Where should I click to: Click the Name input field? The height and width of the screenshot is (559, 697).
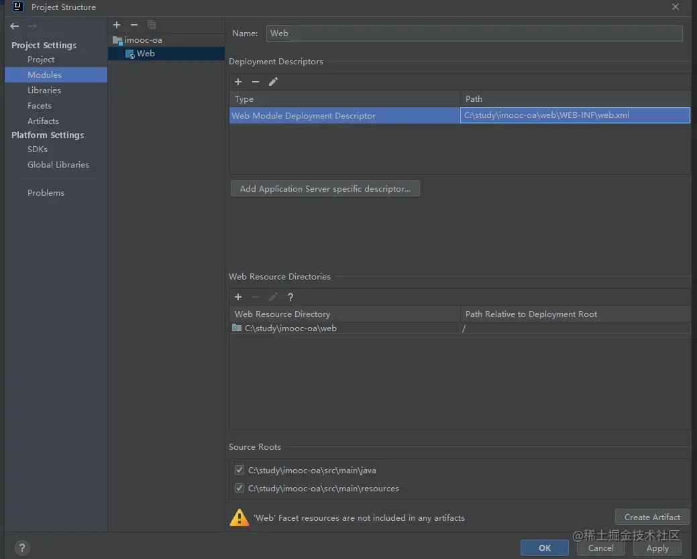click(474, 34)
